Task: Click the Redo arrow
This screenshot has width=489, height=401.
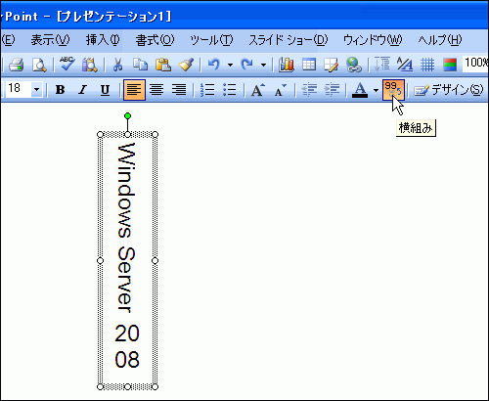Action: click(246, 65)
